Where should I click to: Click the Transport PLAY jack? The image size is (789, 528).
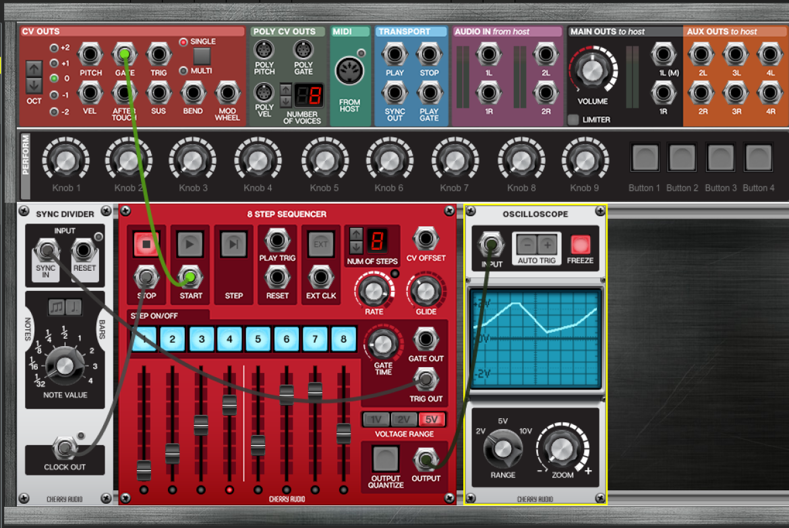394,55
